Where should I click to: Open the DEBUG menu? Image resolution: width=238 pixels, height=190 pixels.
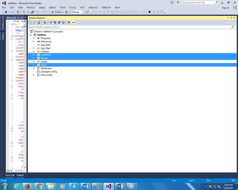point(52,8)
